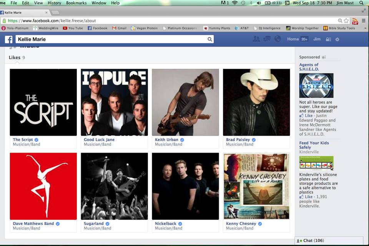Click the zoom magnifier icon in address bar
Screen dimensions: 369x246
340,21
